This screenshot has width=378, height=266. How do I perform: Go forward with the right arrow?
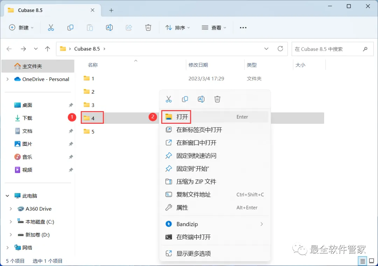pos(23,49)
